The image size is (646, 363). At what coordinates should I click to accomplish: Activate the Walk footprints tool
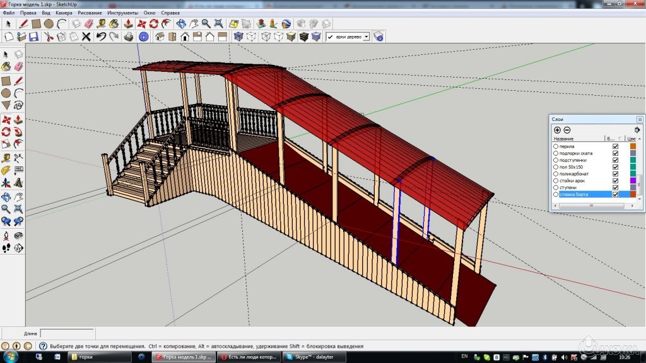tap(6, 248)
